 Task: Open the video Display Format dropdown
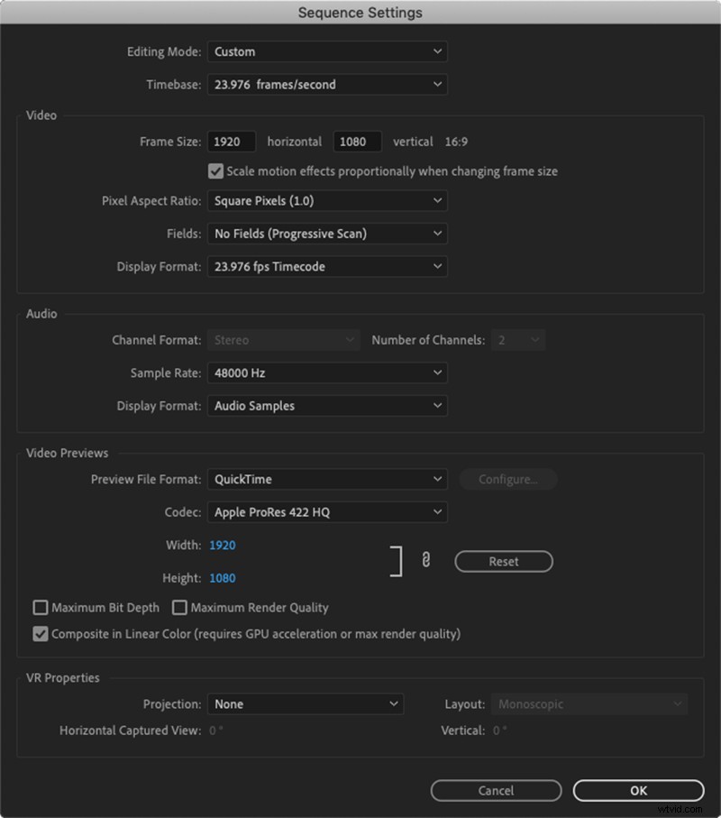click(x=327, y=266)
